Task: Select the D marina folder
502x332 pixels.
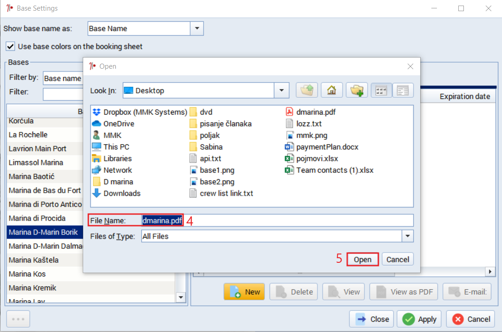Action: pyautogui.click(x=113, y=182)
